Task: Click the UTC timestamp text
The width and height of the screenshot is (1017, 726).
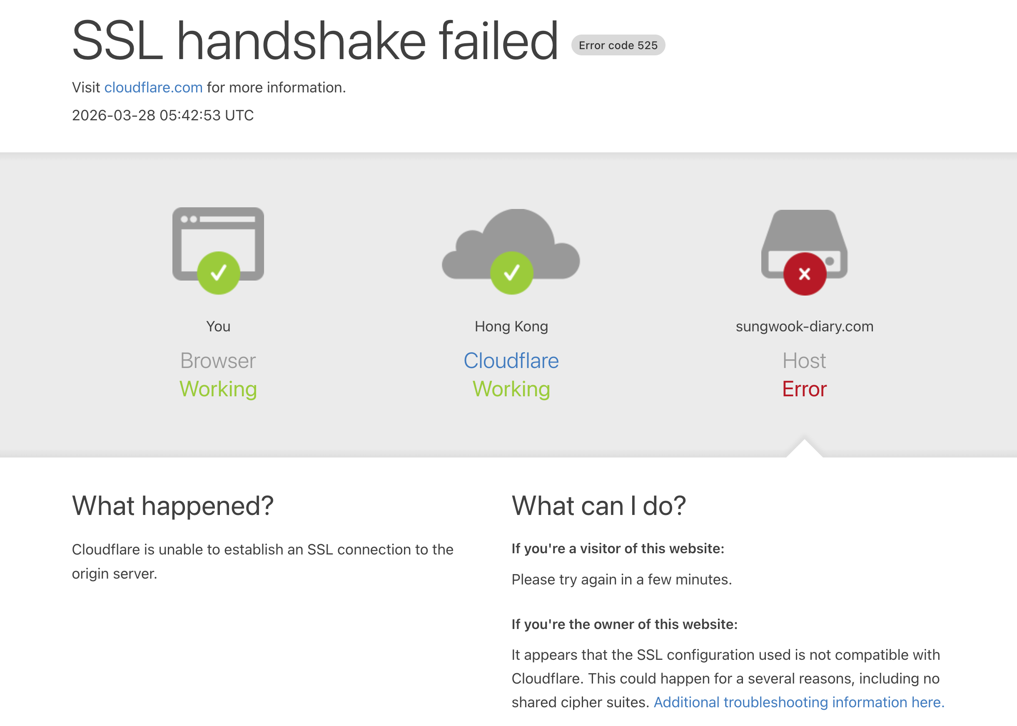Action: coord(163,115)
